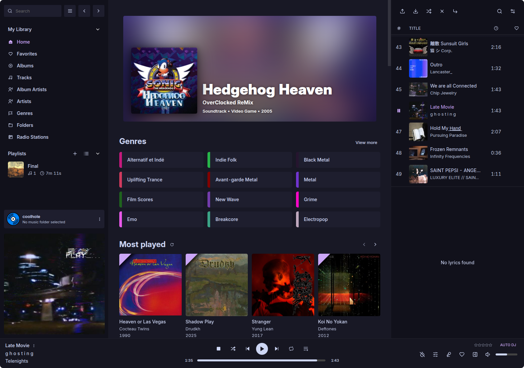Stop playback with the stop button
This screenshot has width=524, height=368.
pos(218,349)
